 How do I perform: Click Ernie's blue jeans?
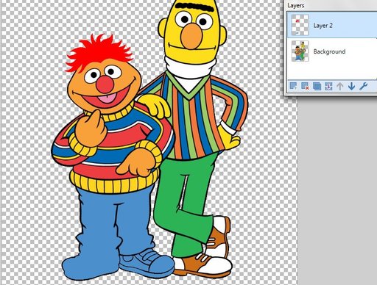tap(116, 220)
